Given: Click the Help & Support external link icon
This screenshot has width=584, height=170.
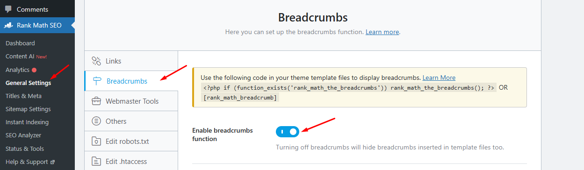Looking at the screenshot, I should click(x=52, y=162).
